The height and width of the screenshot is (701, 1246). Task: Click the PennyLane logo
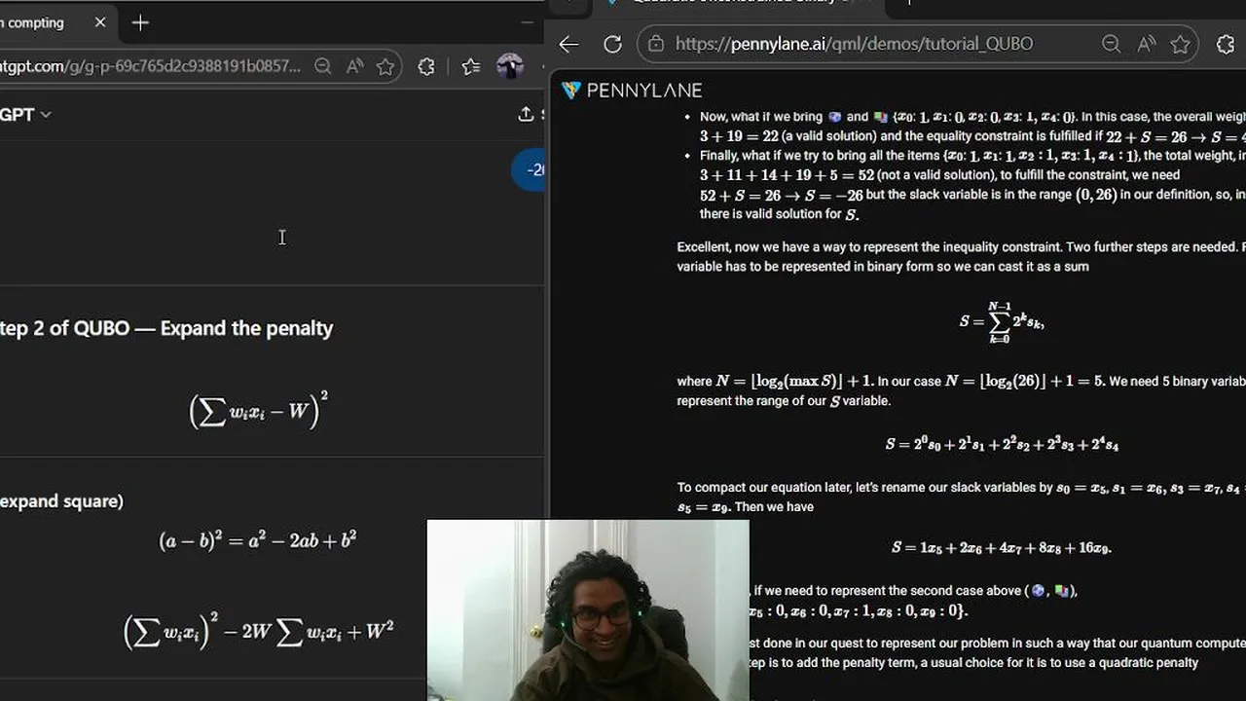[632, 91]
